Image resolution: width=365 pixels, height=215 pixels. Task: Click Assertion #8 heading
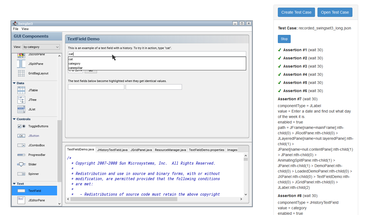[x=298, y=196]
